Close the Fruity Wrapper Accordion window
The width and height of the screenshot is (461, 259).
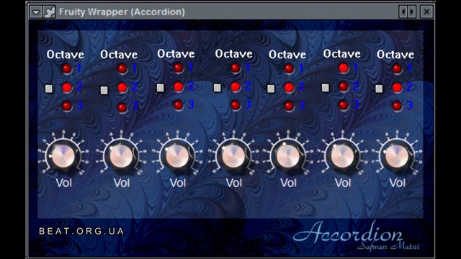(x=426, y=12)
